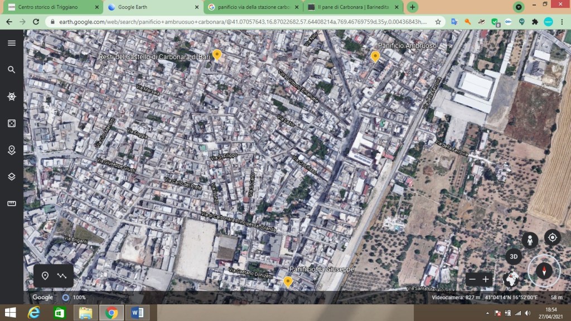Open Chrome extensions puzzle menu
This screenshot has width=571, height=321.
point(535,22)
